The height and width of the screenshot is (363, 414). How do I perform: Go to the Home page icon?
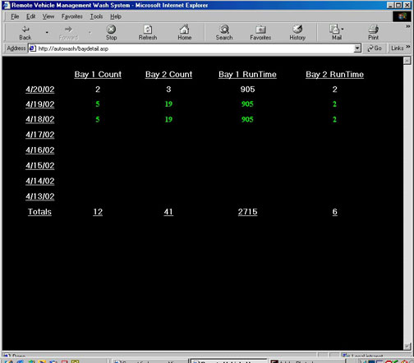(184, 29)
